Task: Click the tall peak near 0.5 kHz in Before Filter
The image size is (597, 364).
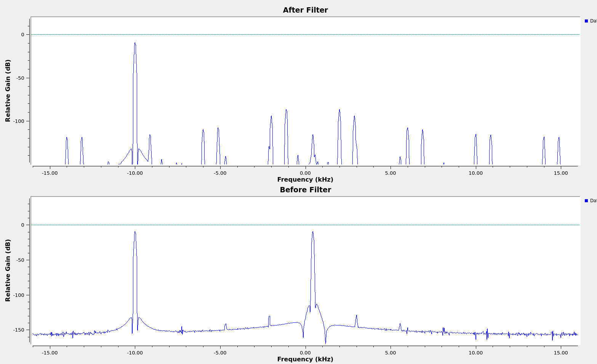Action: pyautogui.click(x=313, y=233)
